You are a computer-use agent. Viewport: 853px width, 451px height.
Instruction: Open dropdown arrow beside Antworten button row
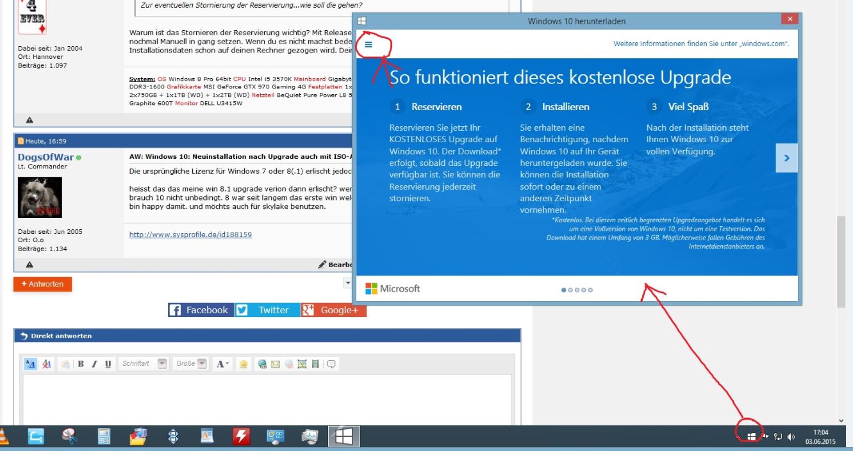pyautogui.click(x=348, y=283)
